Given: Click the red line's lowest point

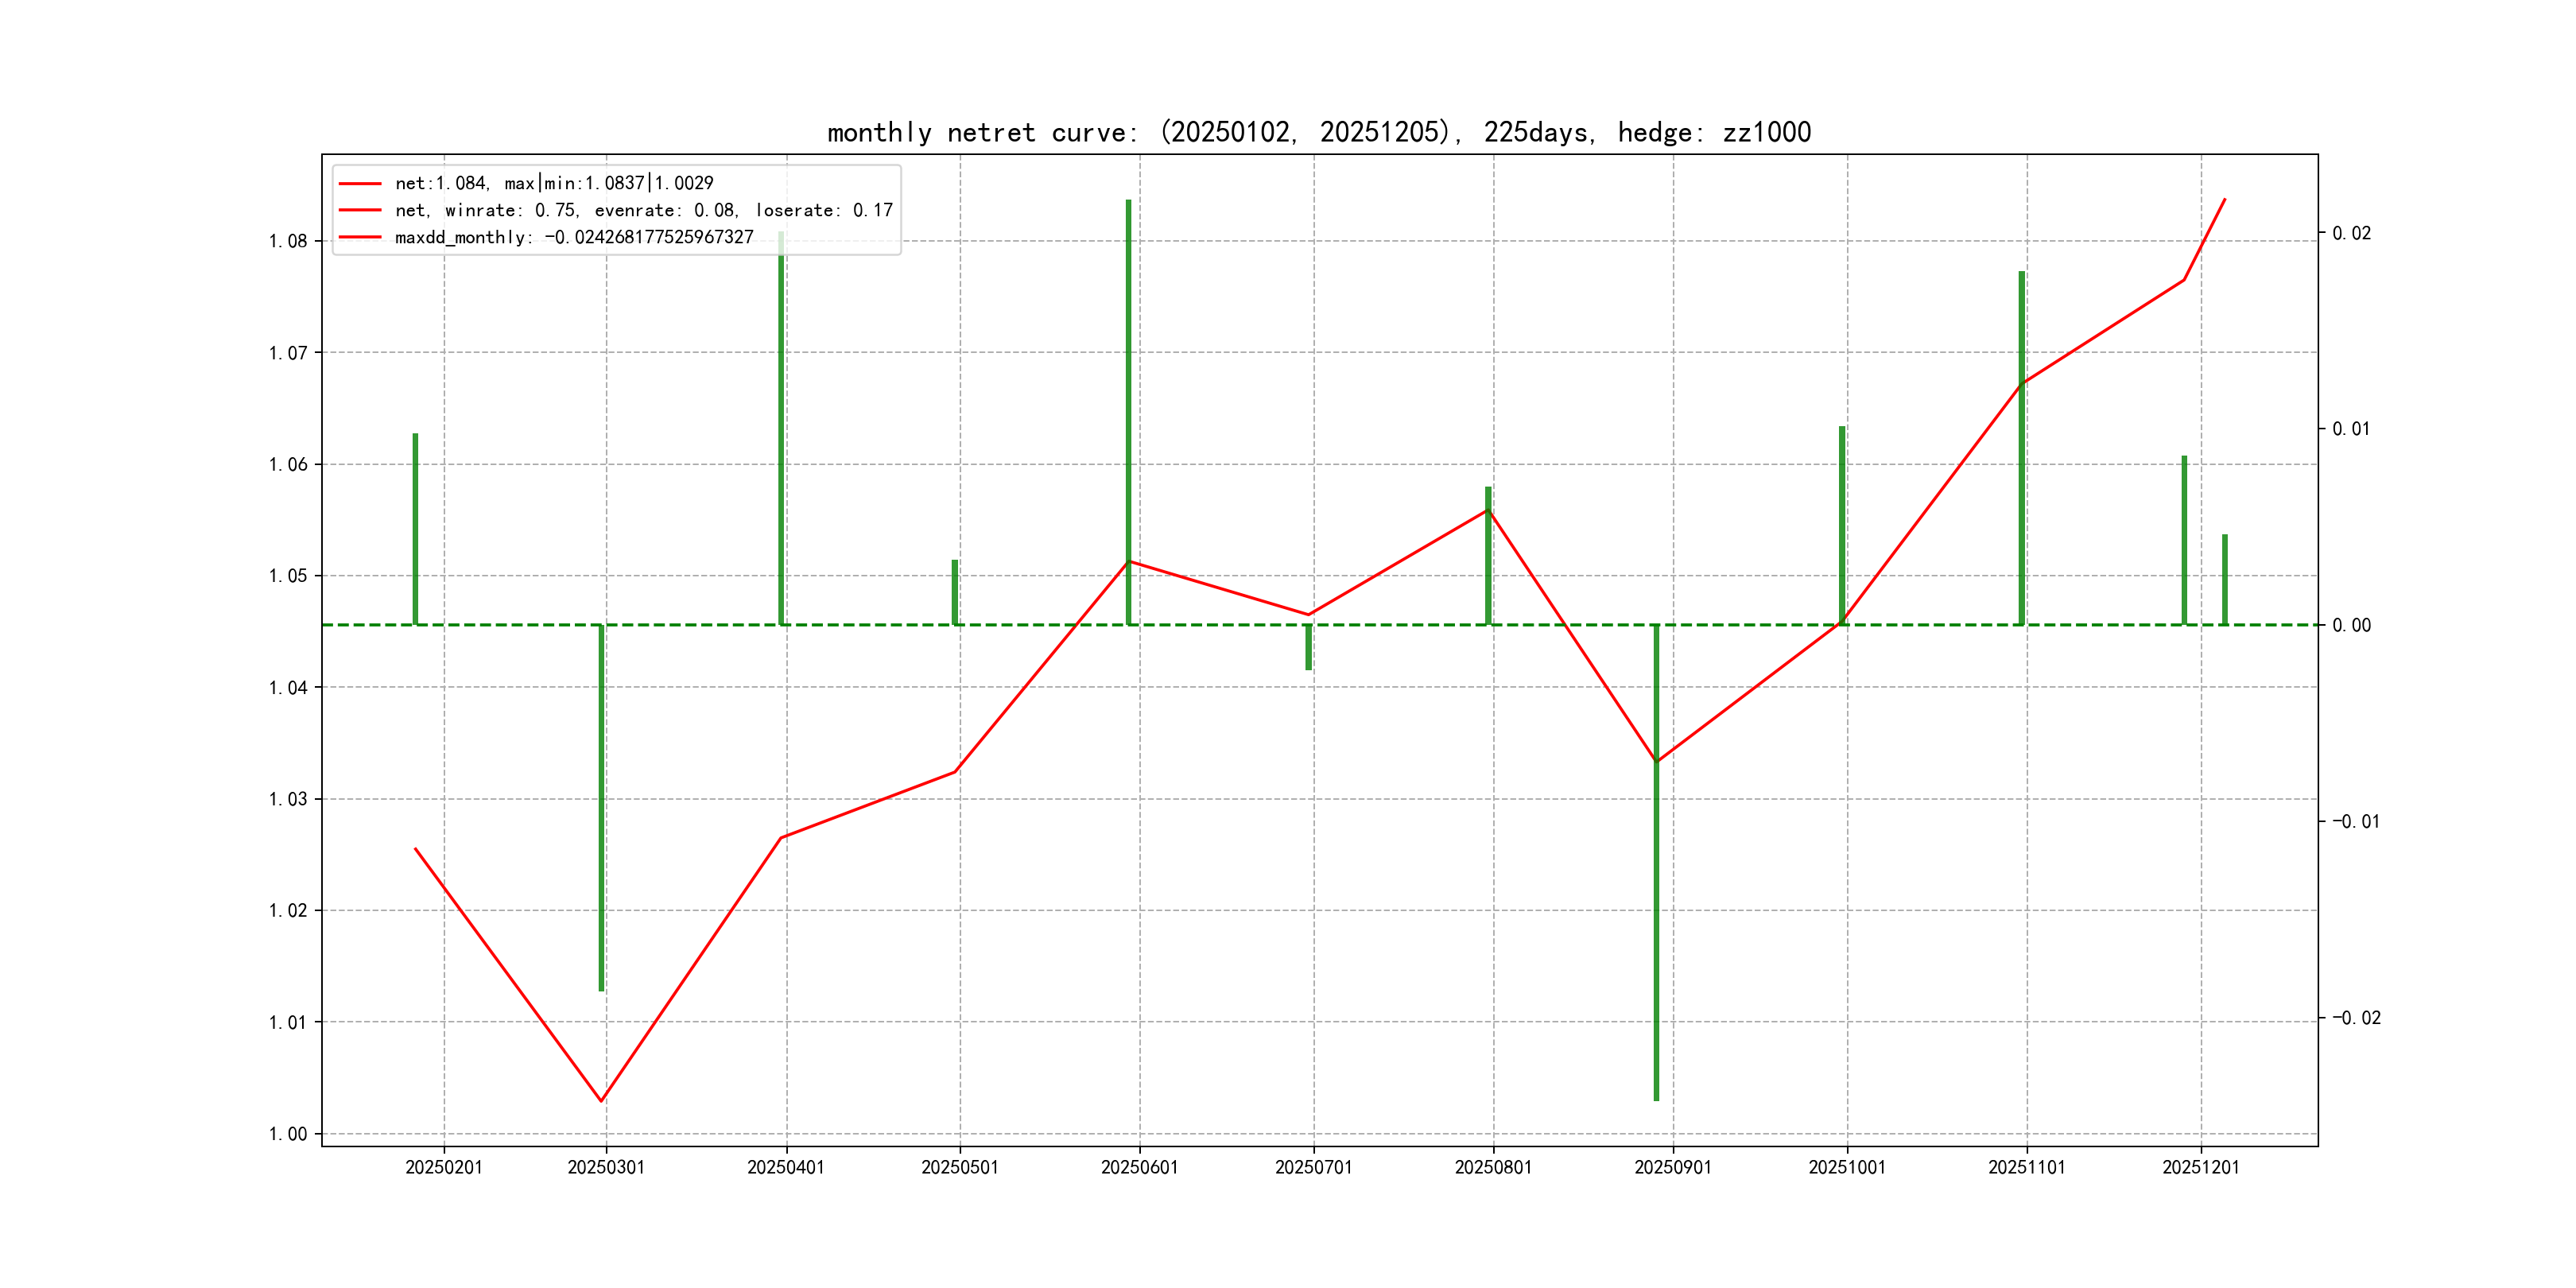Looking at the screenshot, I should 601,1101.
